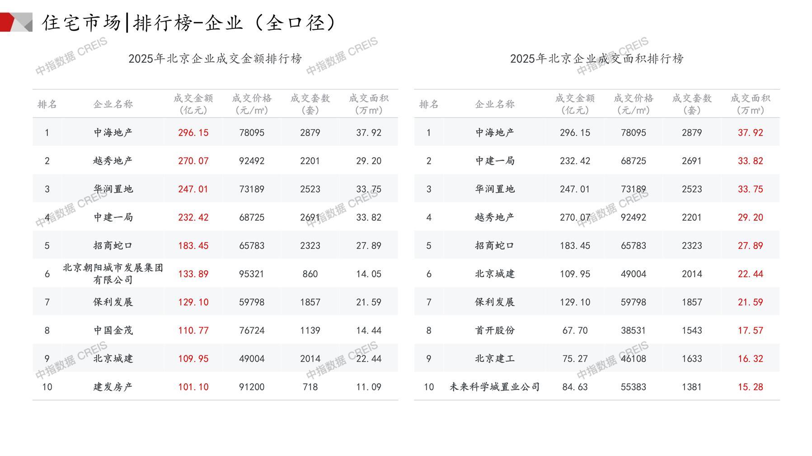812x456 pixels.
Task: Click the 中国金茂 company name
Action: (113, 330)
